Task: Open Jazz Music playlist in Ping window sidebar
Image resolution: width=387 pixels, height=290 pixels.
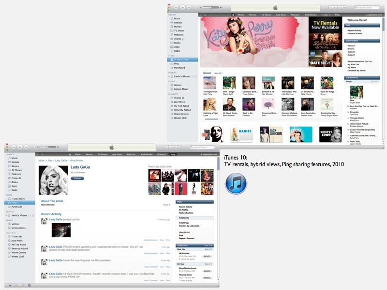Action: pos(17,240)
